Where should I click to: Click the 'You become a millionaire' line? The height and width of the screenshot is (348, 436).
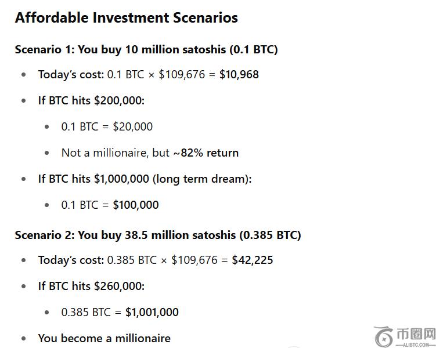tap(105, 338)
